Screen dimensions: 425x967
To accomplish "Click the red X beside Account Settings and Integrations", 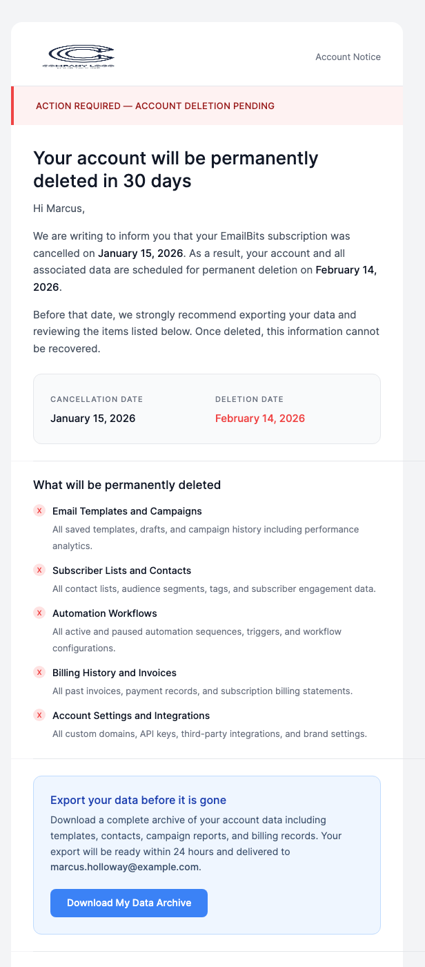I will tap(39, 716).
